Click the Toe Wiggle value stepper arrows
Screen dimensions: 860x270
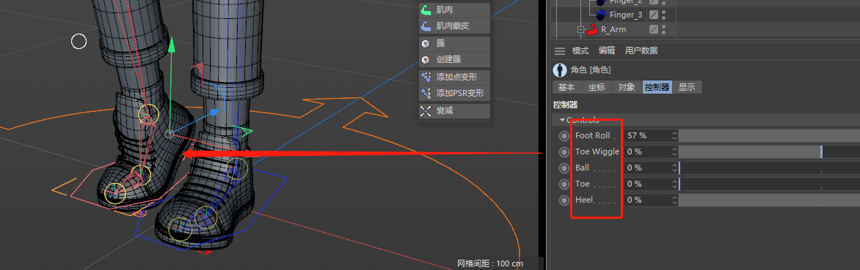(674, 152)
